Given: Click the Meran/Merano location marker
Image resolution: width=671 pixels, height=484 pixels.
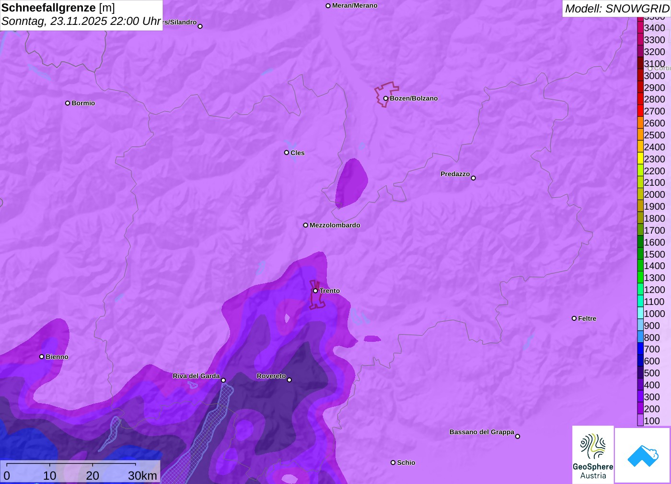Looking at the screenshot, I should click(x=328, y=6).
